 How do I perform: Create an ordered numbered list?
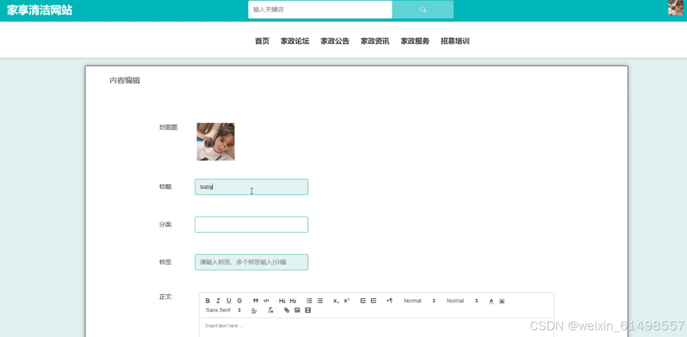click(309, 301)
